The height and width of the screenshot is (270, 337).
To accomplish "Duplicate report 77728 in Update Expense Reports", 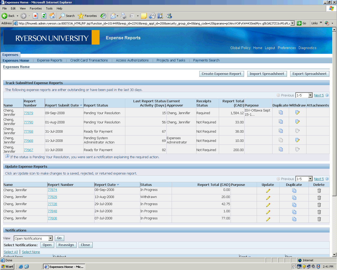I will click(294, 205).
